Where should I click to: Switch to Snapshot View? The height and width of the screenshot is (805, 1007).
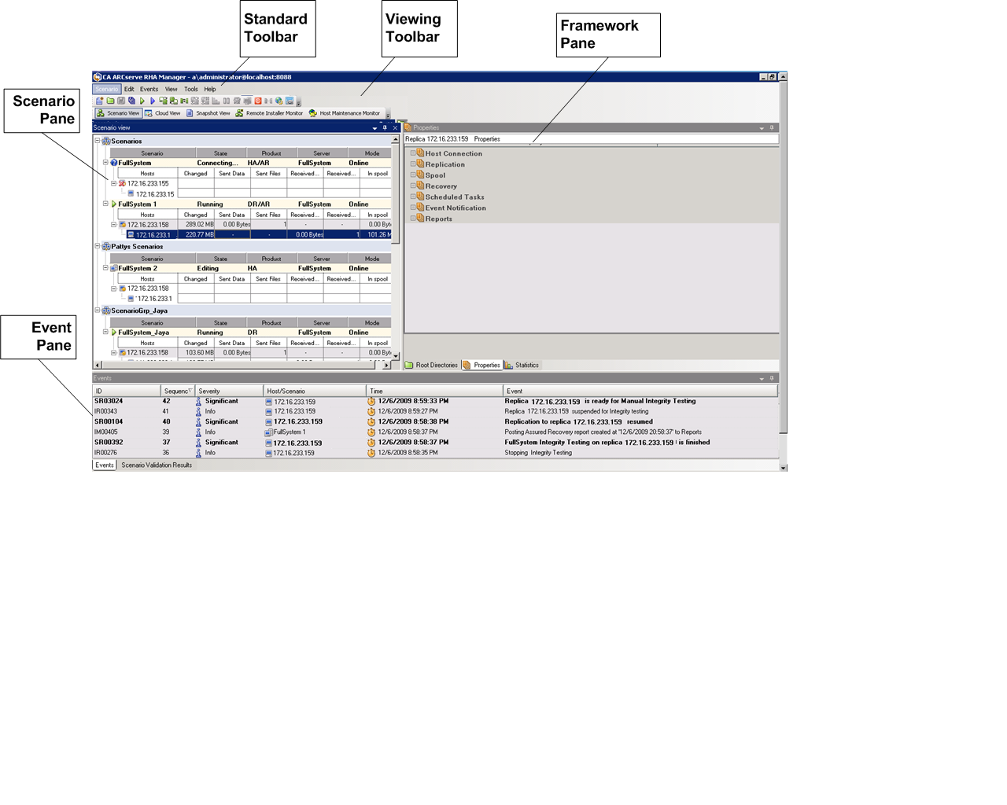tap(208, 113)
